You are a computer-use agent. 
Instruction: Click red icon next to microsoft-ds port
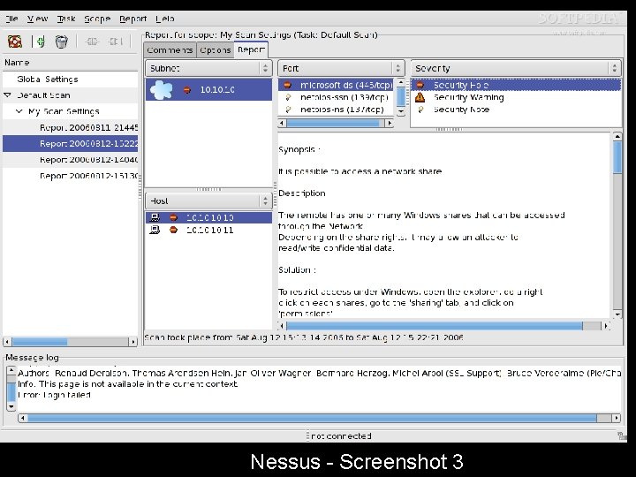288,85
